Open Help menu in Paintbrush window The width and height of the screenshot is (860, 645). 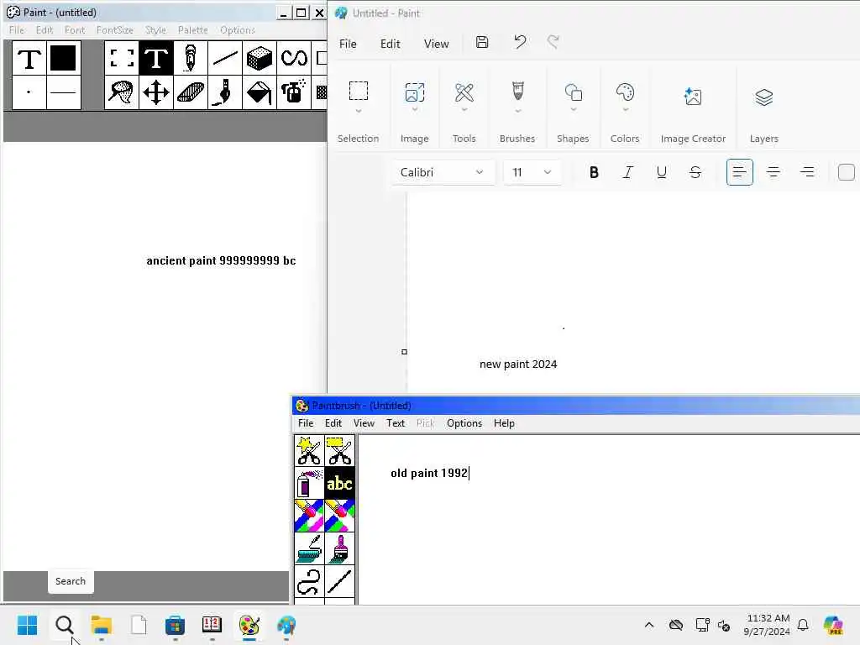click(504, 423)
